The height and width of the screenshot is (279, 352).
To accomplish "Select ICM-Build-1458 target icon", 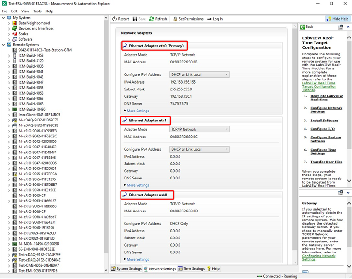I will click(x=15, y=55).
